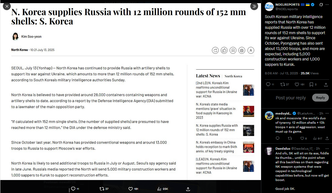Open '(2nd LD) N. Korea's Kim reaffirms' news item

tap(216, 90)
